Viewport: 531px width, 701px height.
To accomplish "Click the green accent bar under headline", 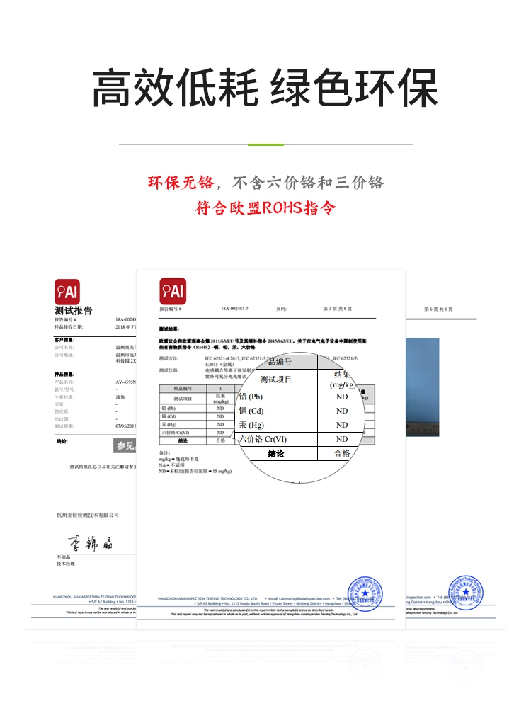I will pos(265,144).
